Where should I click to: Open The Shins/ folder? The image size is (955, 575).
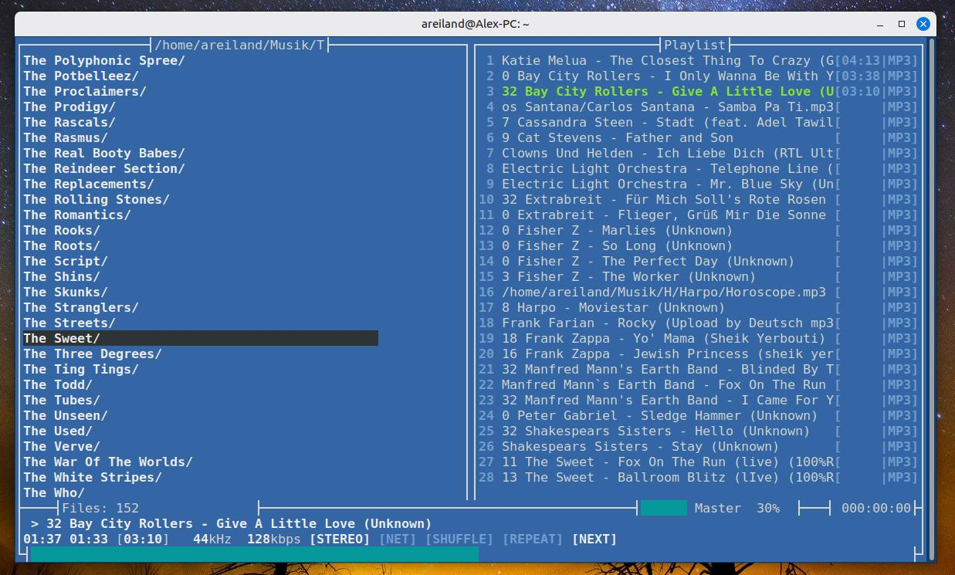[62, 276]
